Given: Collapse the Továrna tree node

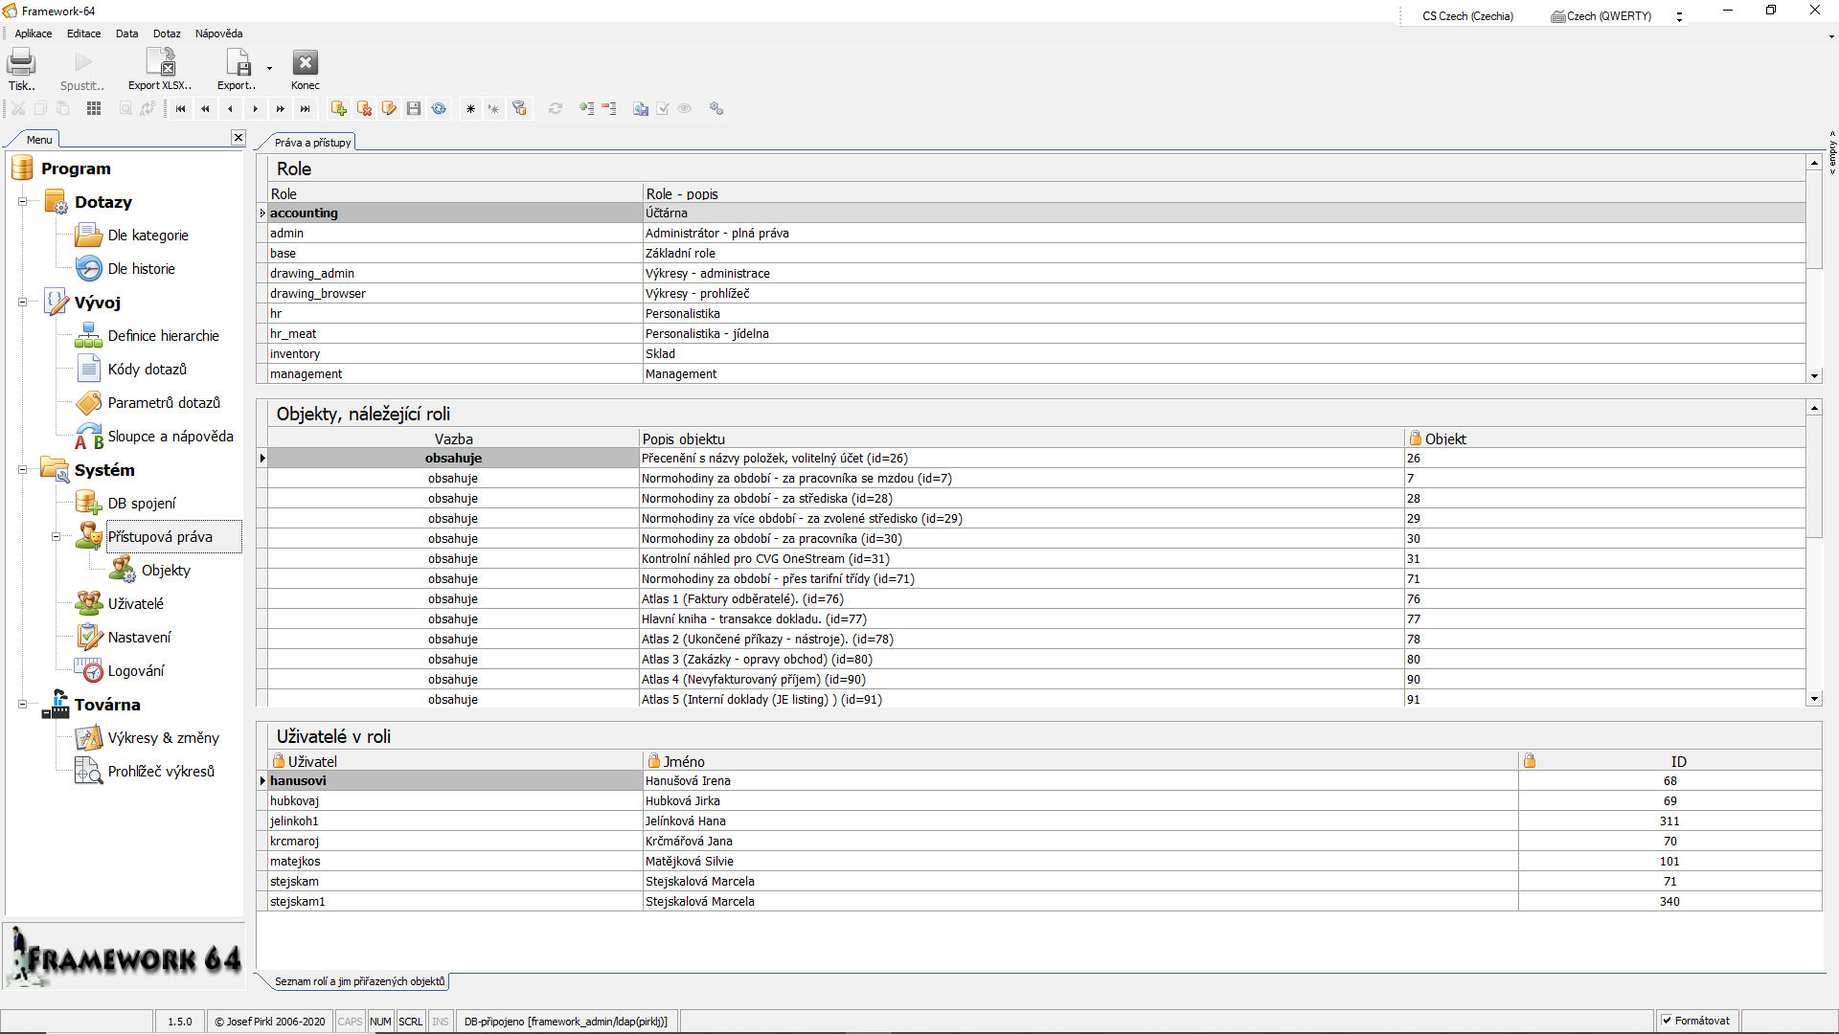Looking at the screenshot, I should coord(22,705).
